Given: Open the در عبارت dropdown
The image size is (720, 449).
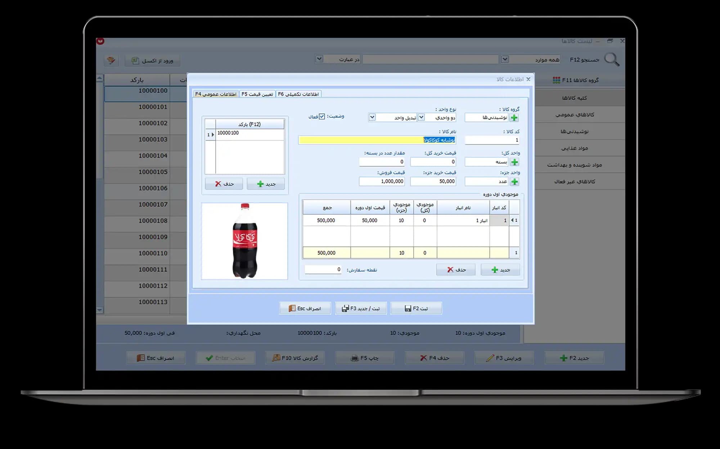Looking at the screenshot, I should (319, 59).
